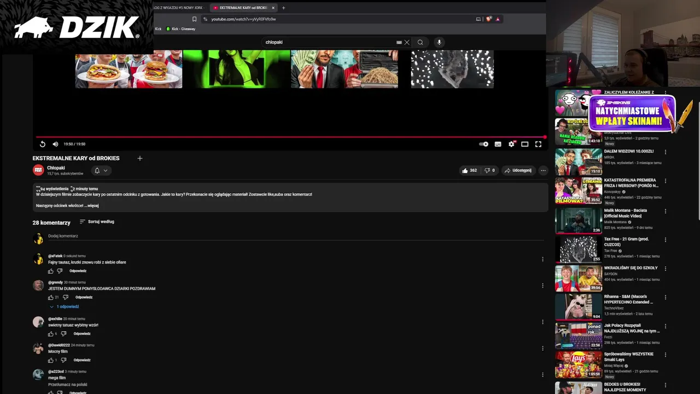Open the DAŁEM WIDZOWI 10.000ZŁ! video thumbnail
The width and height of the screenshot is (700, 394).
pyautogui.click(x=579, y=161)
